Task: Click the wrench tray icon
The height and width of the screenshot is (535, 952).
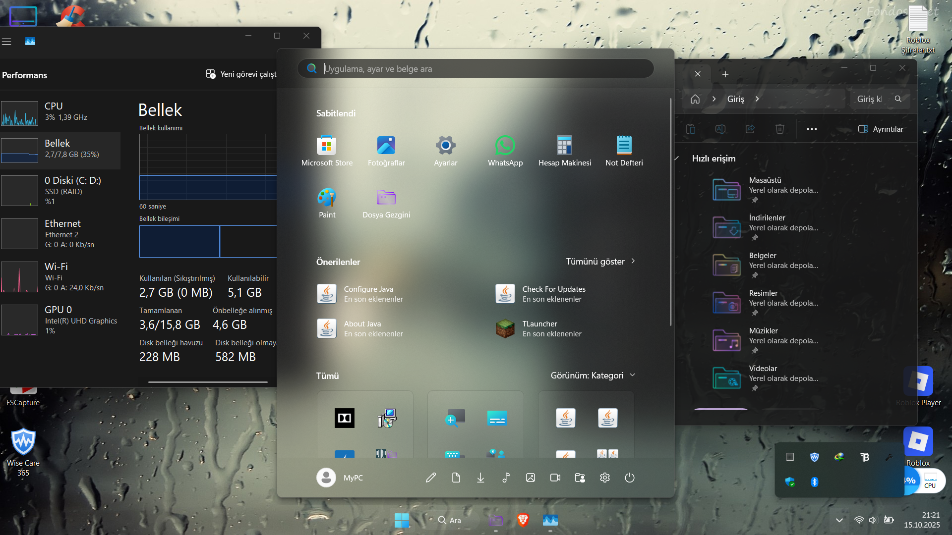Action: coord(889,457)
